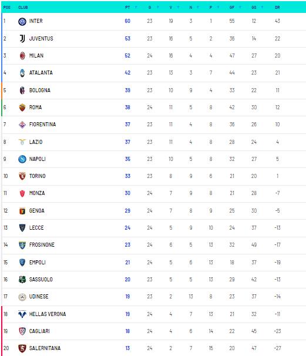Select the Milan team crest

point(22,56)
